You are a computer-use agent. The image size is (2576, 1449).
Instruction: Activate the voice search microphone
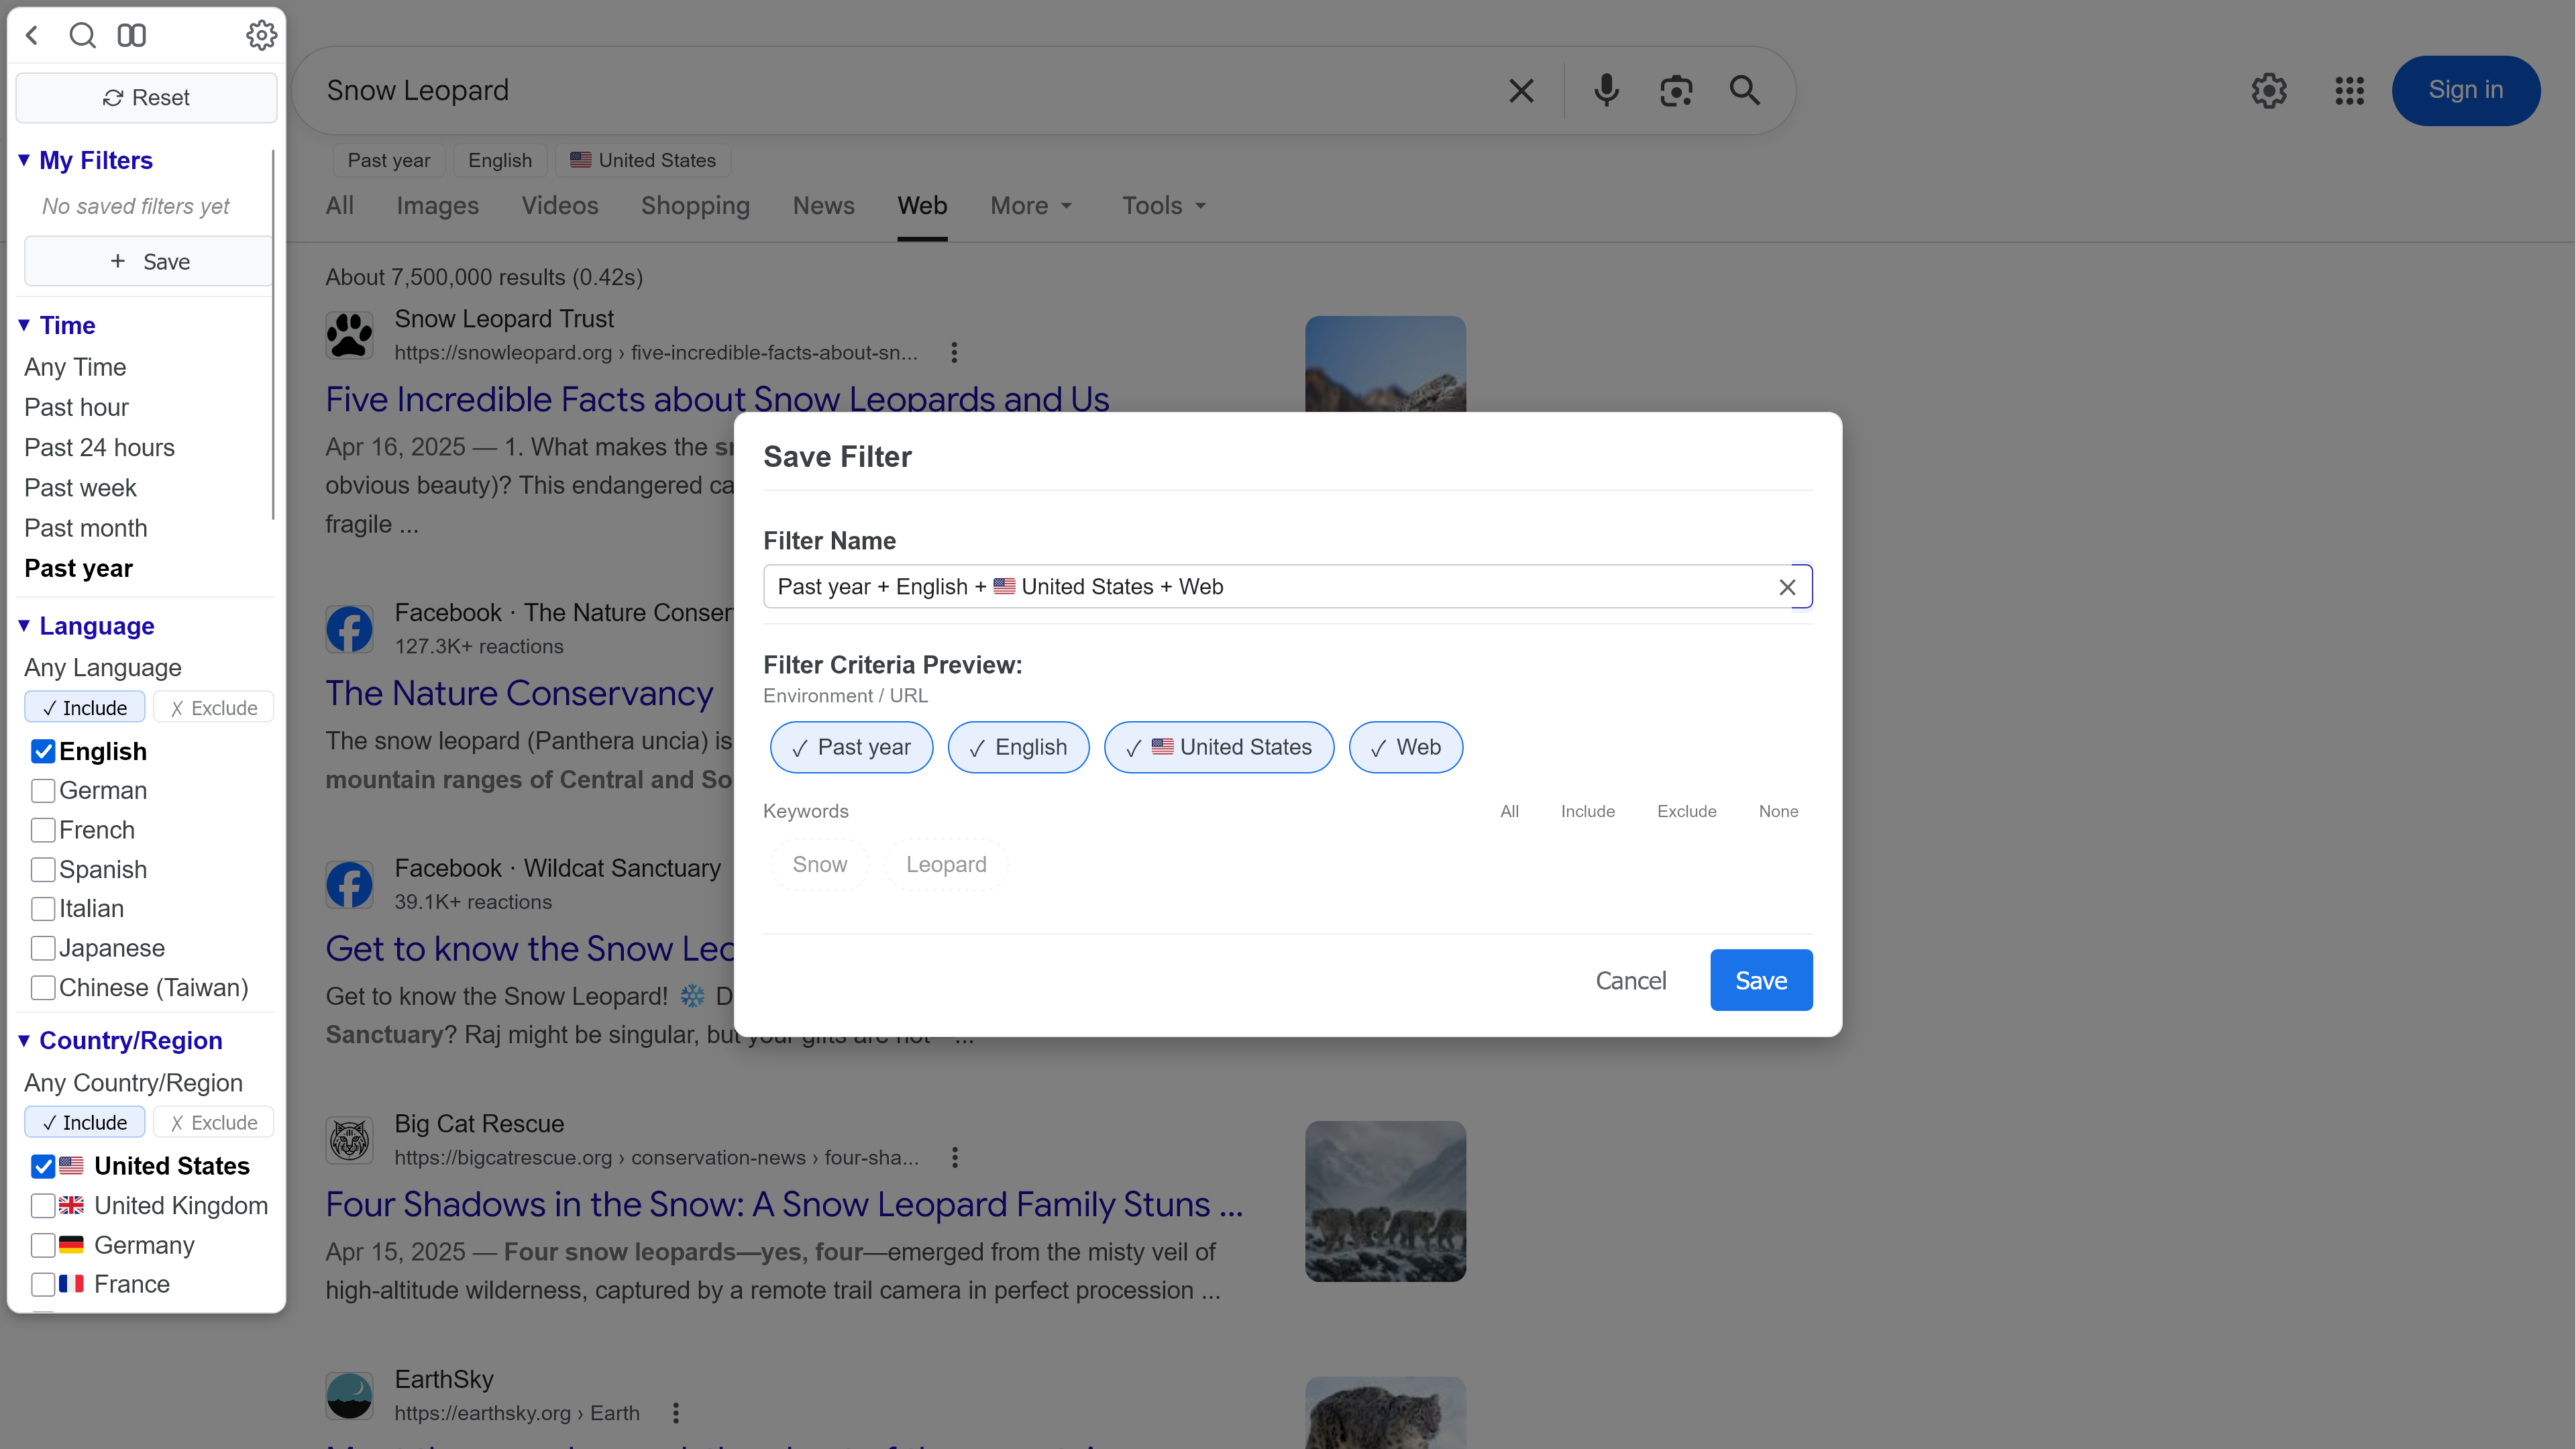pos(1606,90)
